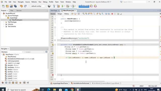Viewport: 161px width, 91px height.
Task: Collapse the btnAddActionPerformed method fold
Action: pyautogui.click(x=55, y=44)
